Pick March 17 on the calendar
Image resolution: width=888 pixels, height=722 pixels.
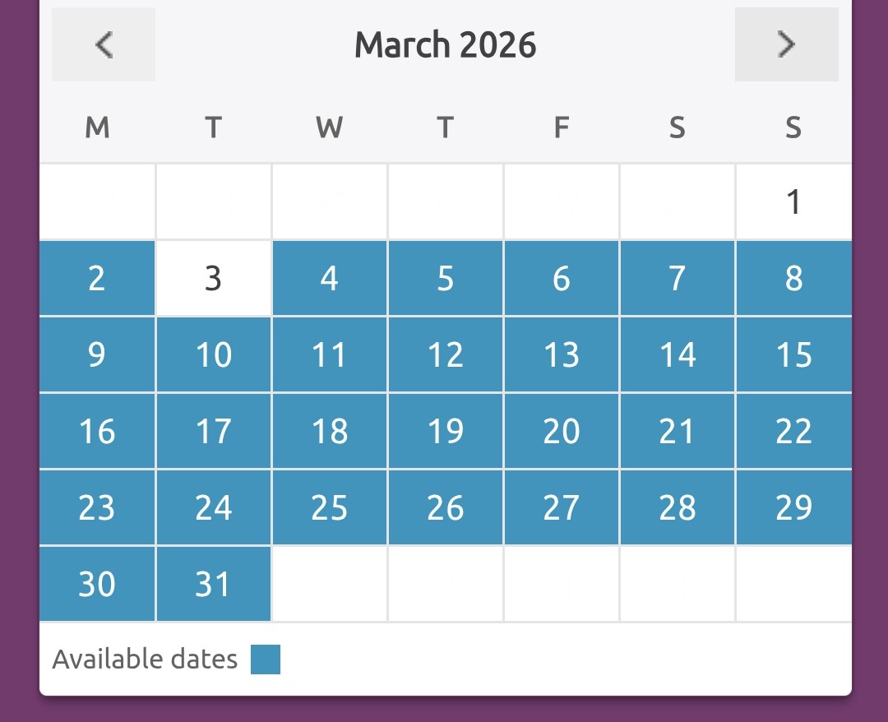point(213,432)
